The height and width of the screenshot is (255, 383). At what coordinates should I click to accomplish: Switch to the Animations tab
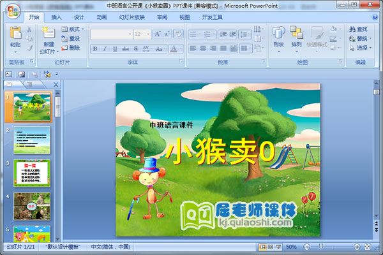click(101, 17)
